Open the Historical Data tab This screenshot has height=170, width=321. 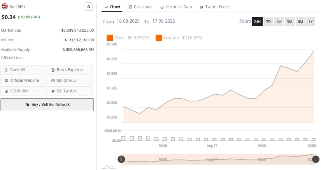point(176,7)
